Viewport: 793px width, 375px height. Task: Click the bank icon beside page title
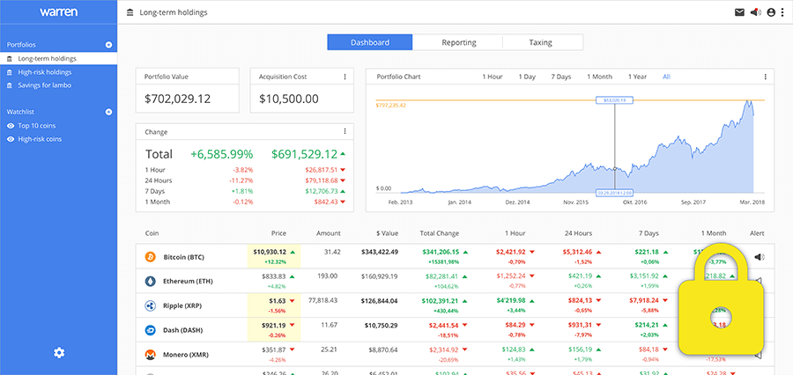point(130,12)
